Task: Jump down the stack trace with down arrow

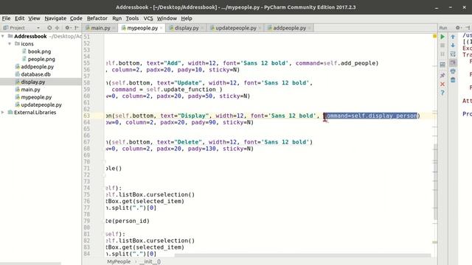Action: click(x=453, y=46)
